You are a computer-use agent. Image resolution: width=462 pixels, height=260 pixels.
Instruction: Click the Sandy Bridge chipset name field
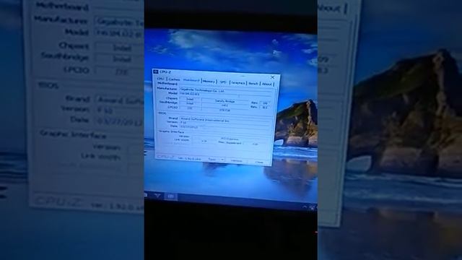(x=225, y=101)
